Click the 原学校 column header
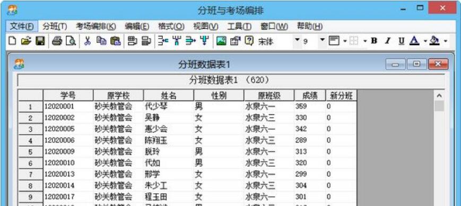Screen dimensions: 461x206 click(118, 95)
